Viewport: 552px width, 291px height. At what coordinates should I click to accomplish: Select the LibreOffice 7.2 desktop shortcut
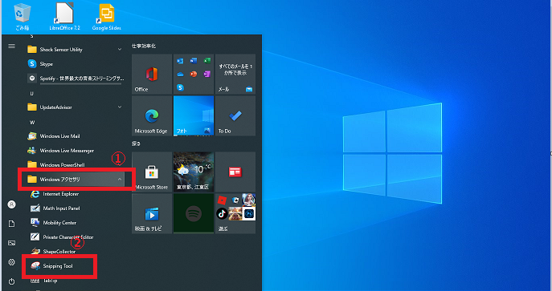[x=65, y=17]
